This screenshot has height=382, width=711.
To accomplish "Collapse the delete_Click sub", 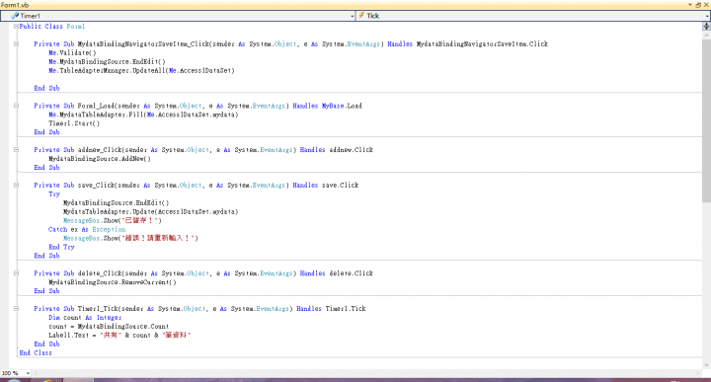I will 16,273.
